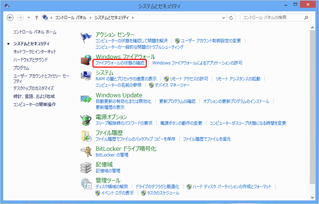Click the ファイル履歴 folder icon
319x204 pixels.
[86, 136]
